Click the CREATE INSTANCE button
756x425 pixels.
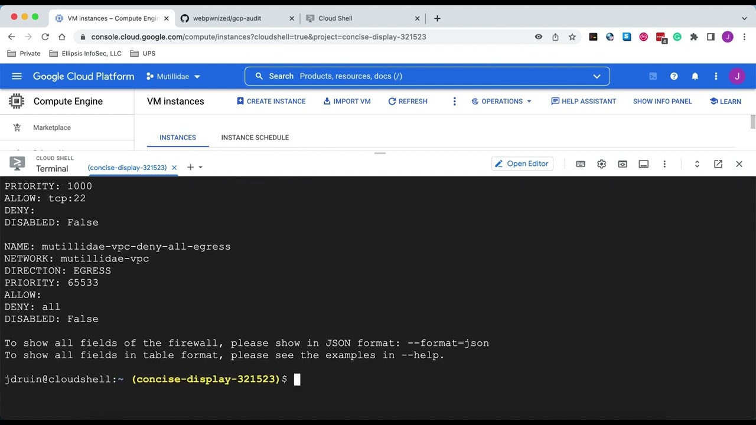point(271,102)
